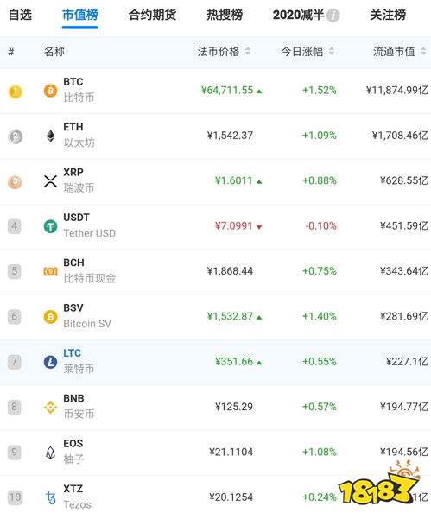Click the Ethereum diamond icon

(x=50, y=136)
